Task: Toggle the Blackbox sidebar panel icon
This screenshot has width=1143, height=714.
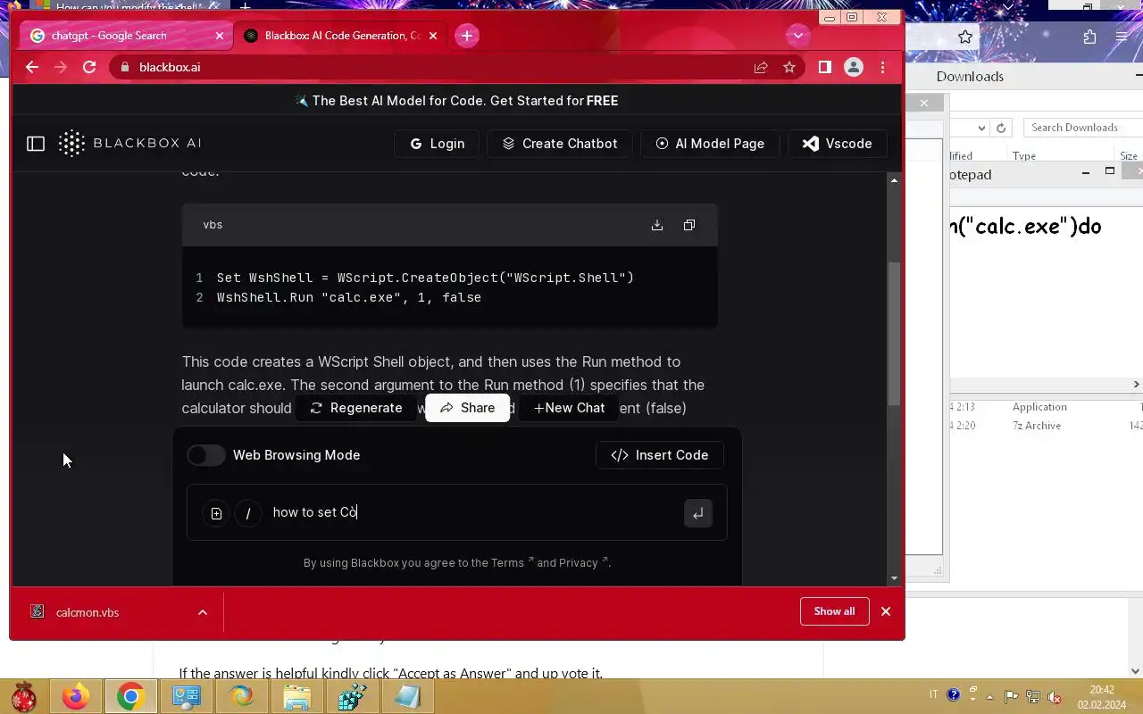Action: (36, 144)
